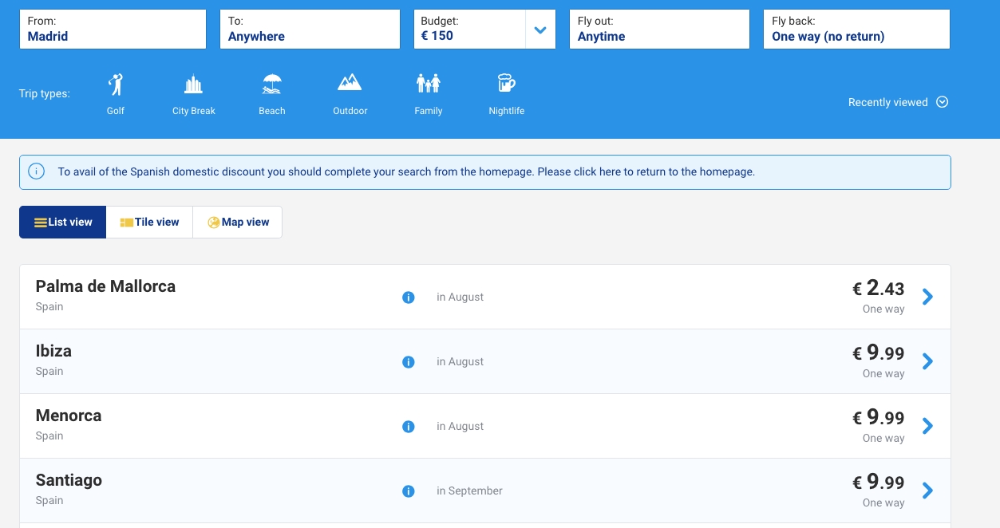Switch to List view

click(63, 223)
